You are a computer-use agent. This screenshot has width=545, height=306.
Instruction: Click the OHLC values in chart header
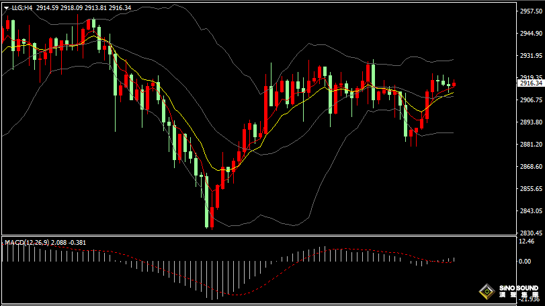click(x=84, y=7)
